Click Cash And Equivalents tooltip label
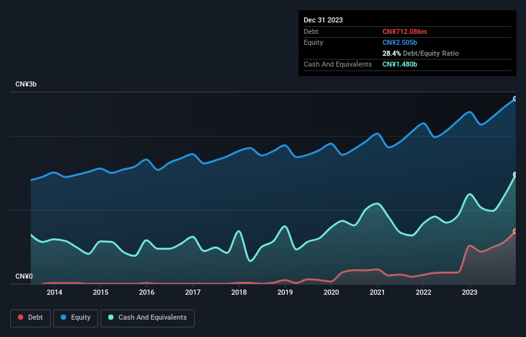This screenshot has width=526, height=337. click(338, 64)
